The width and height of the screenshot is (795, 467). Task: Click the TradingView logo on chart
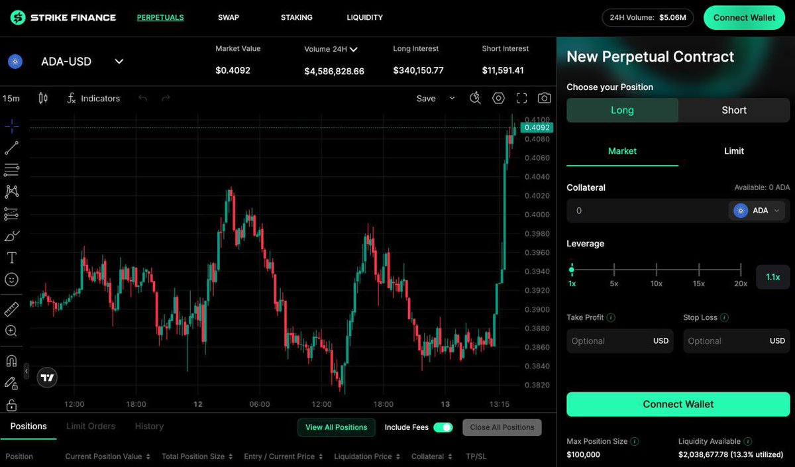pos(47,378)
